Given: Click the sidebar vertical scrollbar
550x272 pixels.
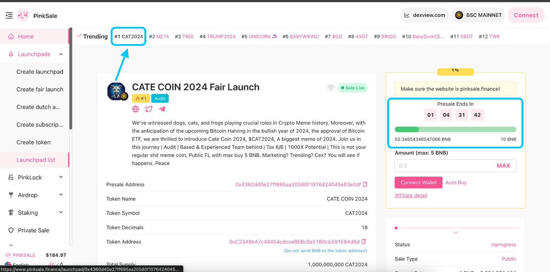Looking at the screenshot, I should click(x=71, y=79).
